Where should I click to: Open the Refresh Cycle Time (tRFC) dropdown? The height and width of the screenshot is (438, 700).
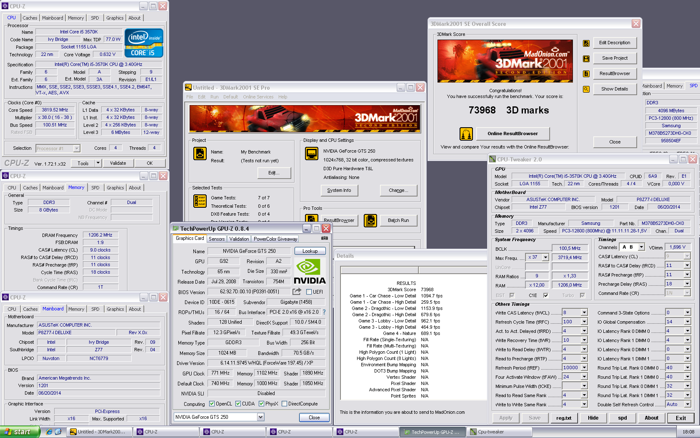point(584,322)
